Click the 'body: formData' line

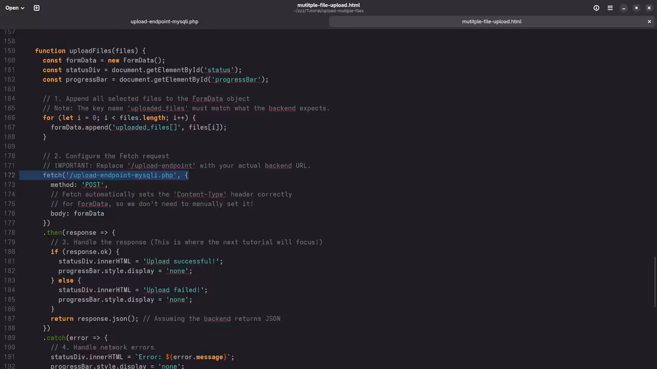(x=77, y=214)
